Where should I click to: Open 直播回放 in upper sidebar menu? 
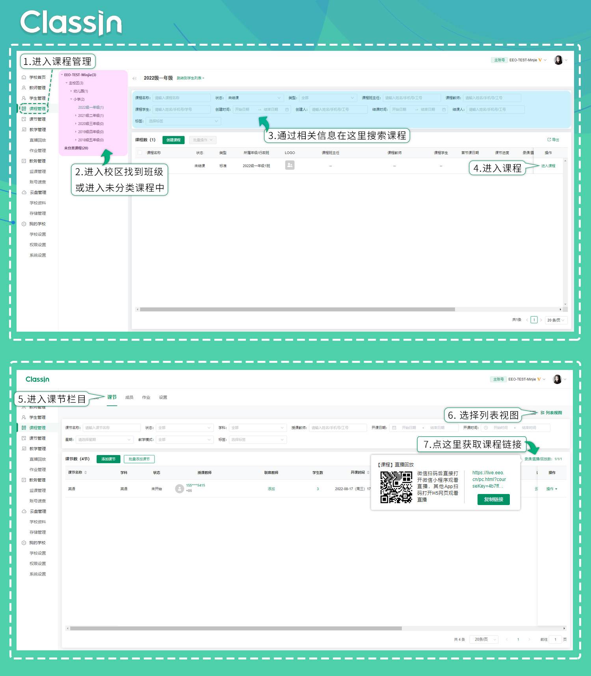pos(38,140)
